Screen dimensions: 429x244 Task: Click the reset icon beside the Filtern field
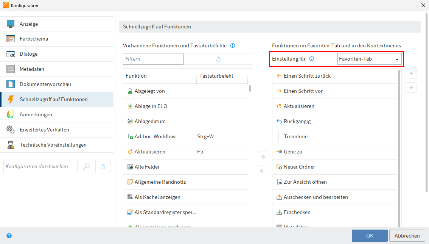coord(218,59)
